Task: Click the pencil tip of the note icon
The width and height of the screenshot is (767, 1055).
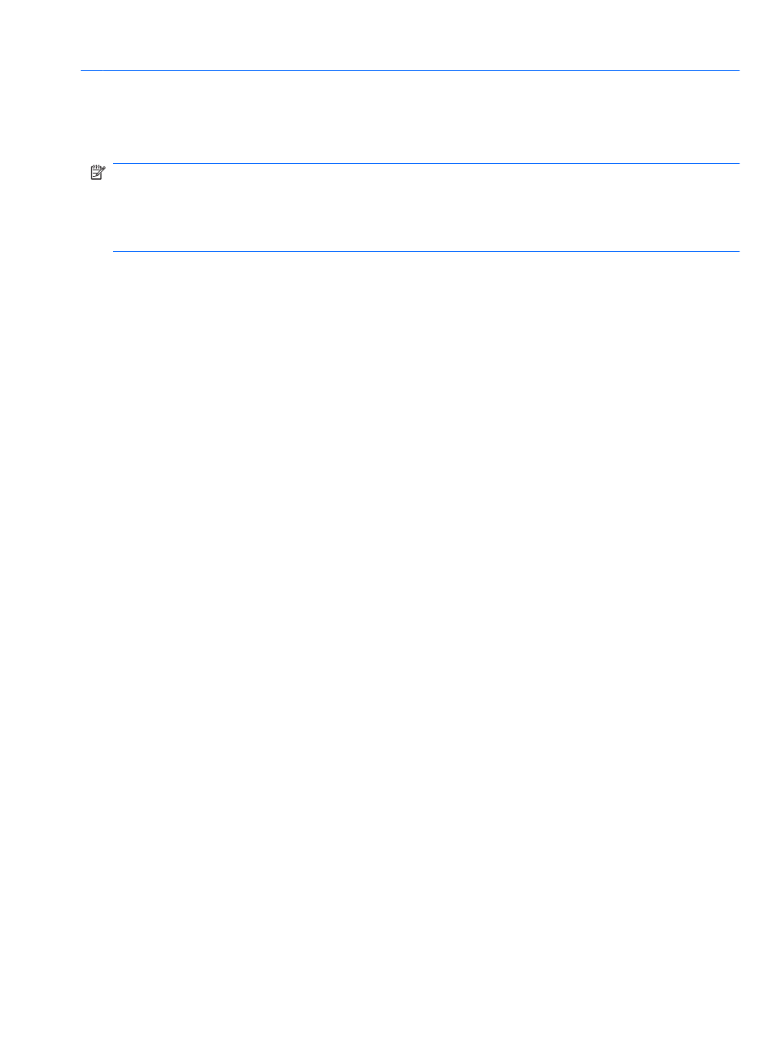Action: pyautogui.click(x=96, y=174)
